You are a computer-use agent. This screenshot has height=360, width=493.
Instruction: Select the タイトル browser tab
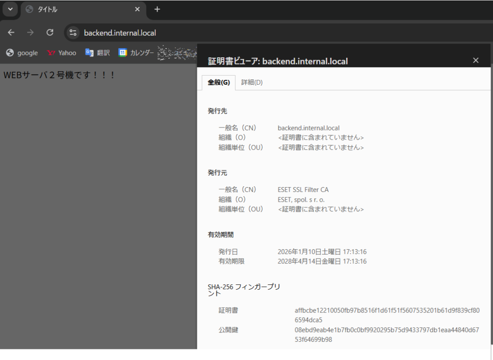coord(77,10)
